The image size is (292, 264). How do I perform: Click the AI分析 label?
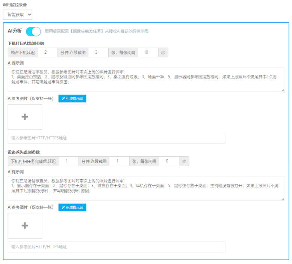(15, 31)
